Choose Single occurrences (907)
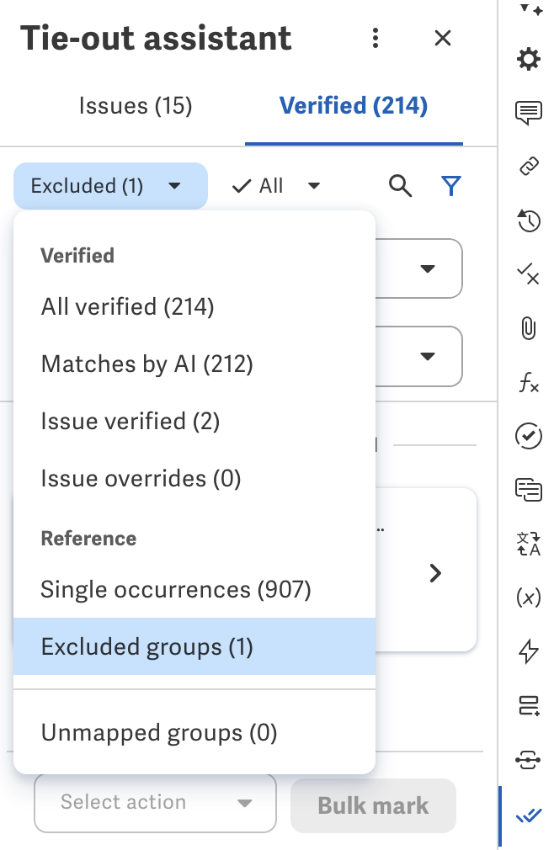554x850 pixels. click(x=194, y=589)
